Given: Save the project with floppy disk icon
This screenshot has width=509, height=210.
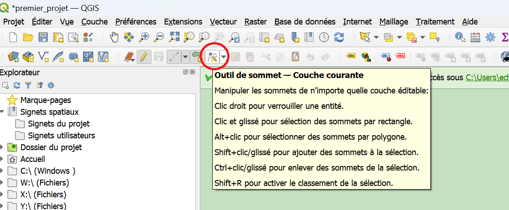Looking at the screenshot, I should pos(43,37).
